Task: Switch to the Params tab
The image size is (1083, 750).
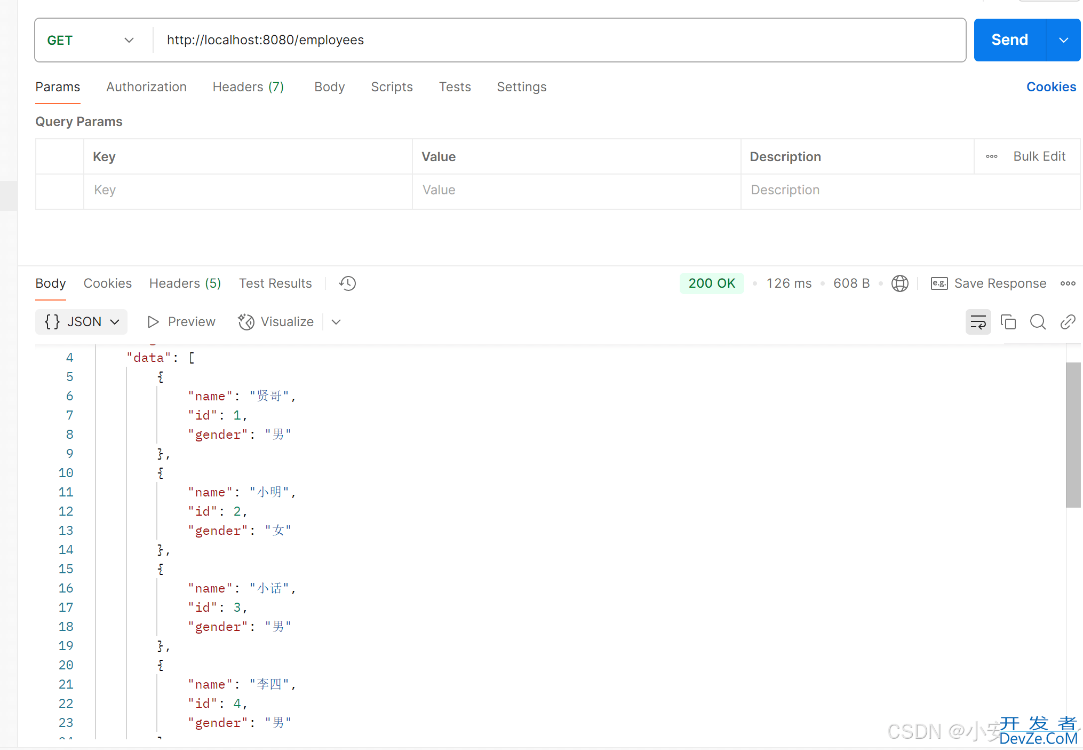Action: click(x=58, y=87)
